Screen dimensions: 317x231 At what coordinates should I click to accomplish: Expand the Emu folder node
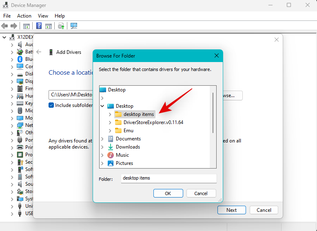click(110, 131)
